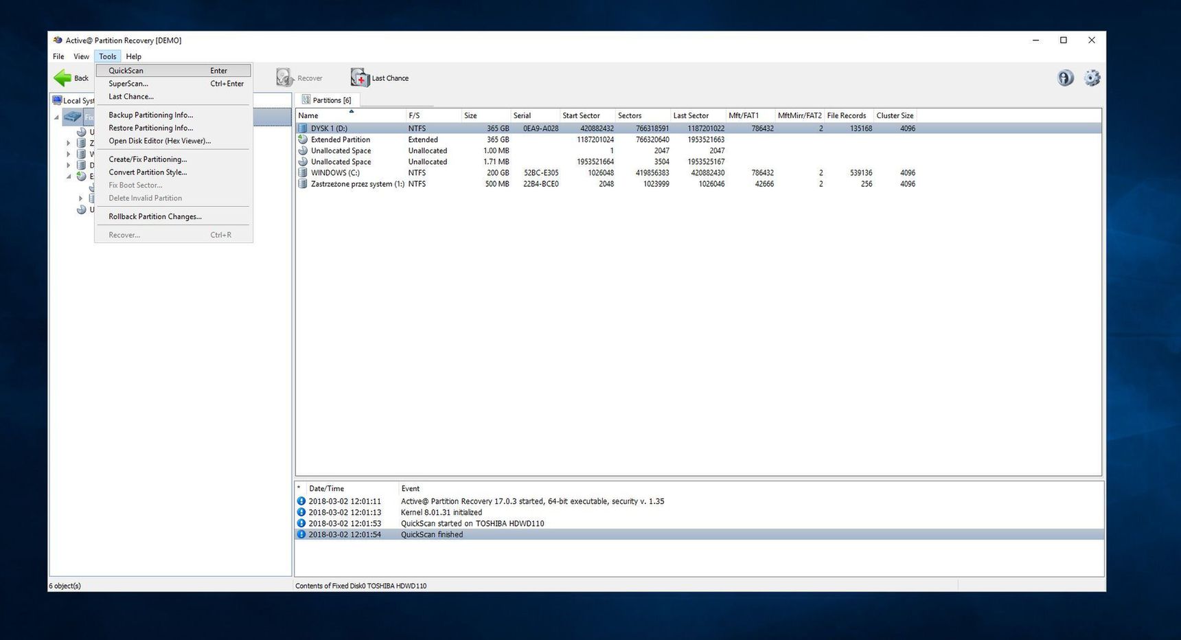Select Rollback Partition Changes... menu entry
1181x640 pixels.
[174, 216]
